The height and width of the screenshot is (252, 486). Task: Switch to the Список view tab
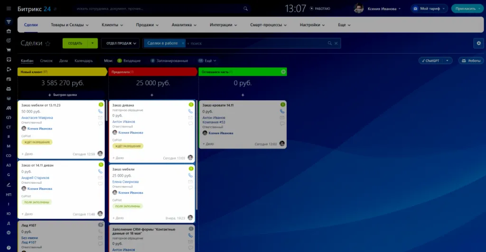tap(47, 61)
